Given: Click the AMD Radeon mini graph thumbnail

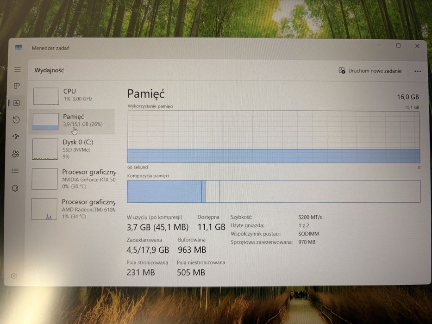Looking at the screenshot, I should (x=44, y=209).
